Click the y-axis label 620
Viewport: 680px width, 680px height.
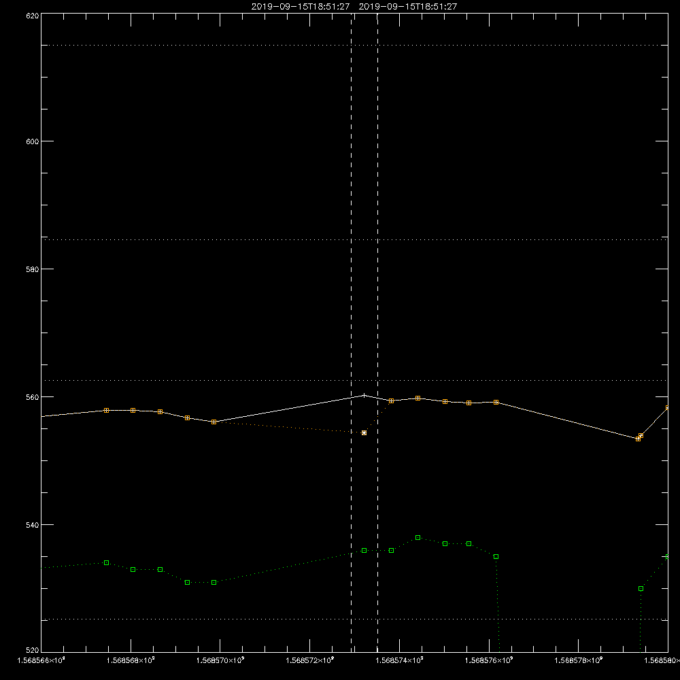pyautogui.click(x=33, y=16)
